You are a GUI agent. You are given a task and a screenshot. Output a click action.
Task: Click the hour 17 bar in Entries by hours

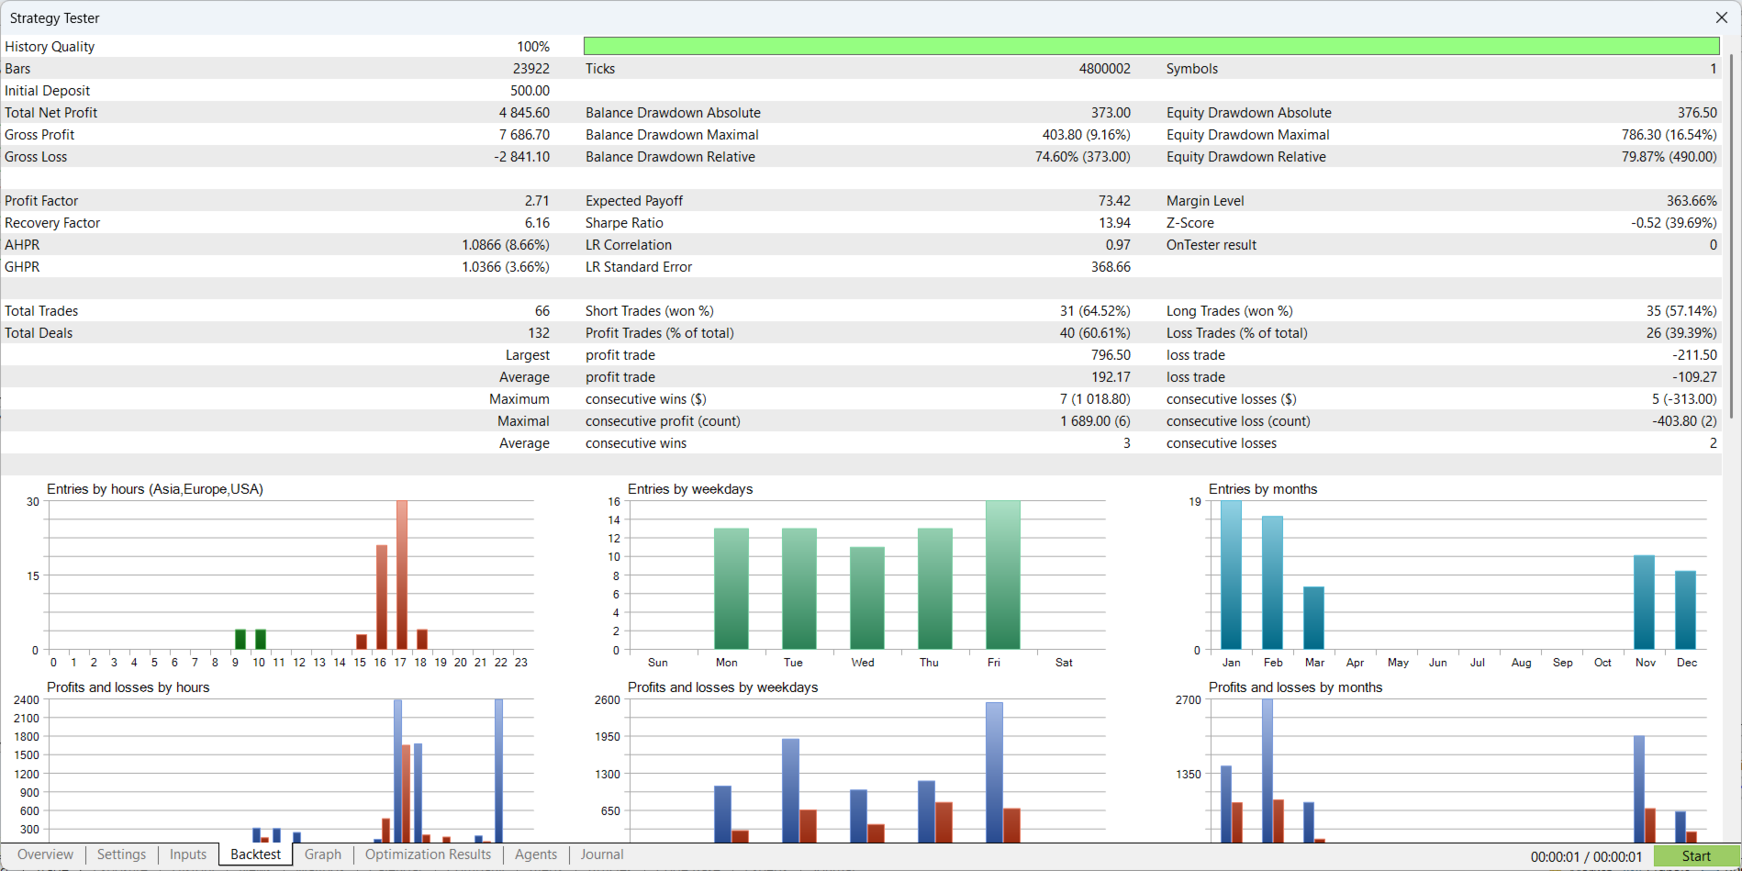[x=401, y=575]
